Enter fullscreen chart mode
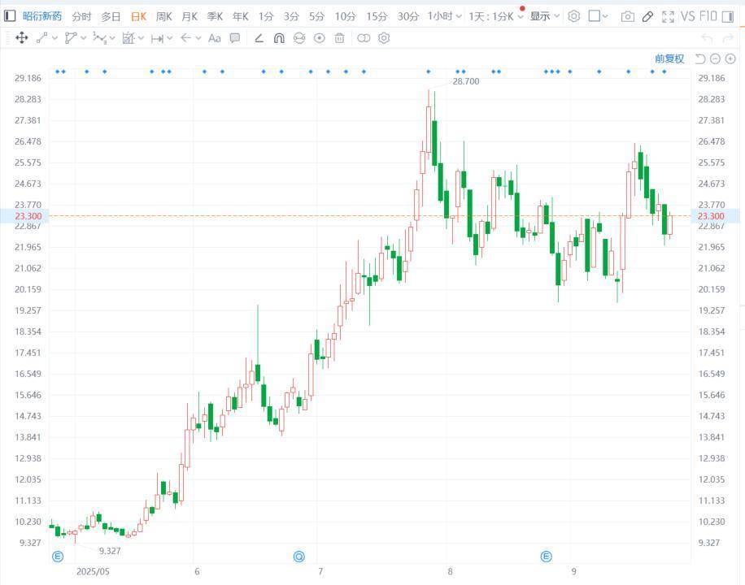 [668, 16]
